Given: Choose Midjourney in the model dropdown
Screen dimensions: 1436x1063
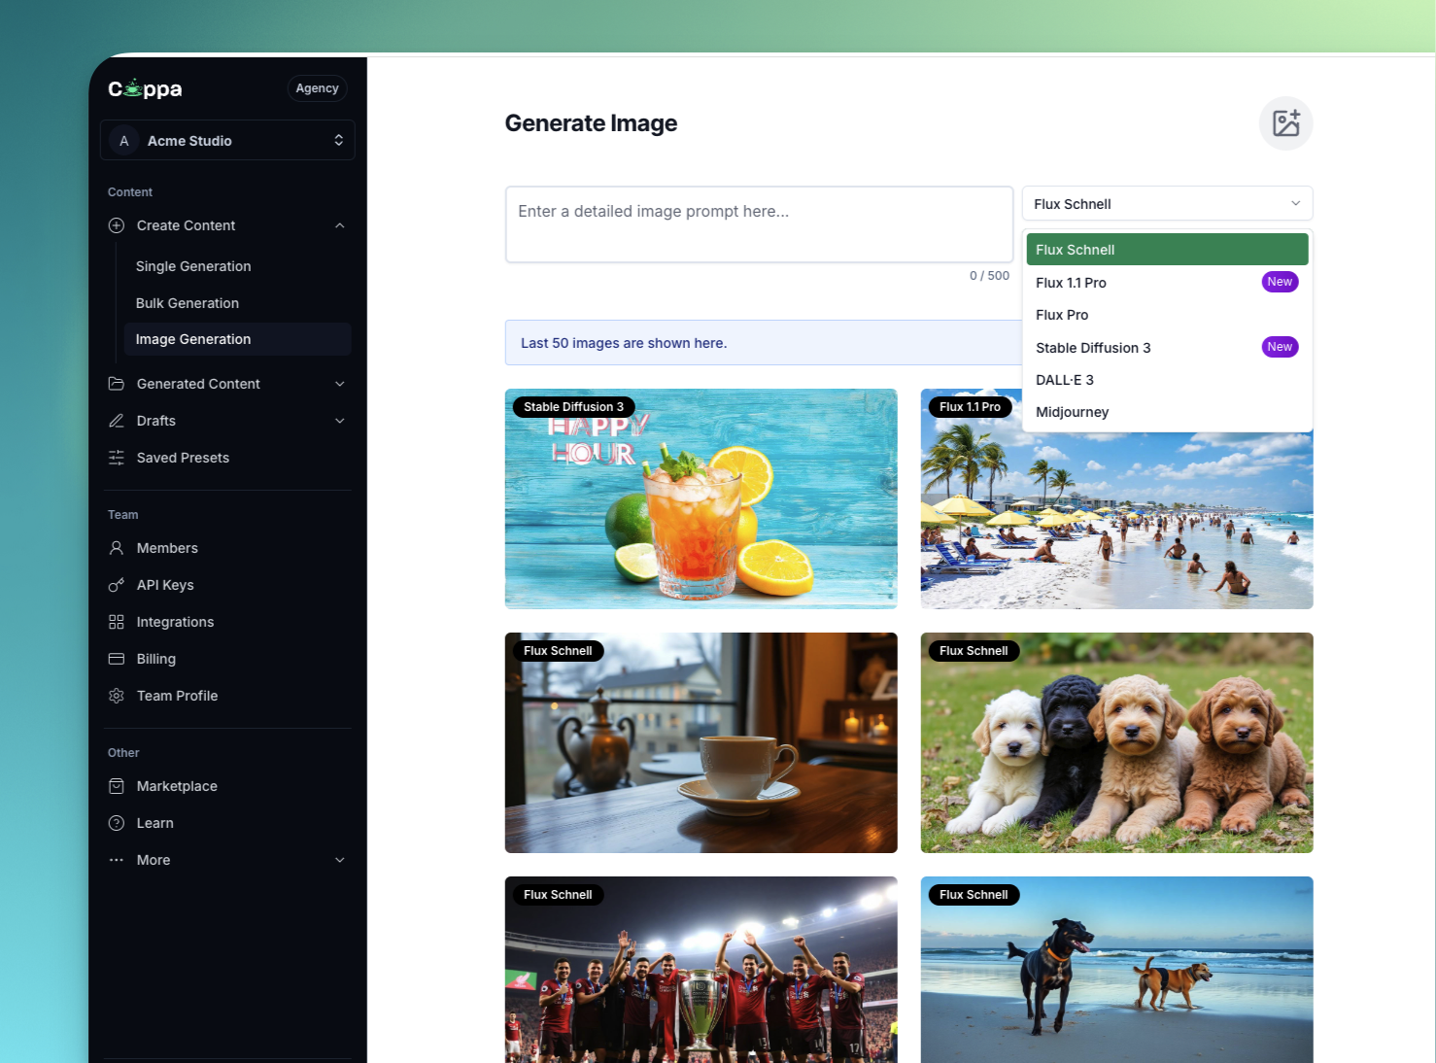Looking at the screenshot, I should (1072, 412).
